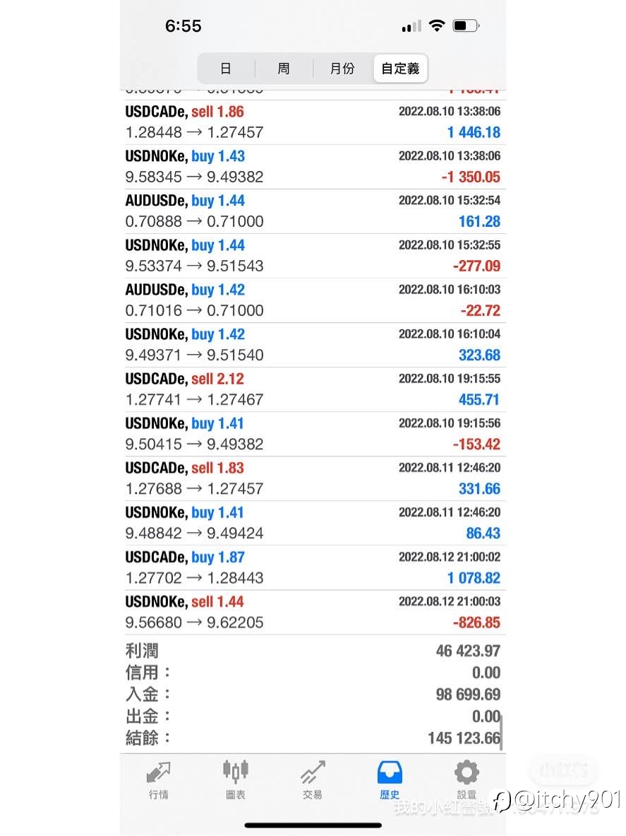
Task: Open USDCADe sell 1.86 trade row
Action: (313, 122)
